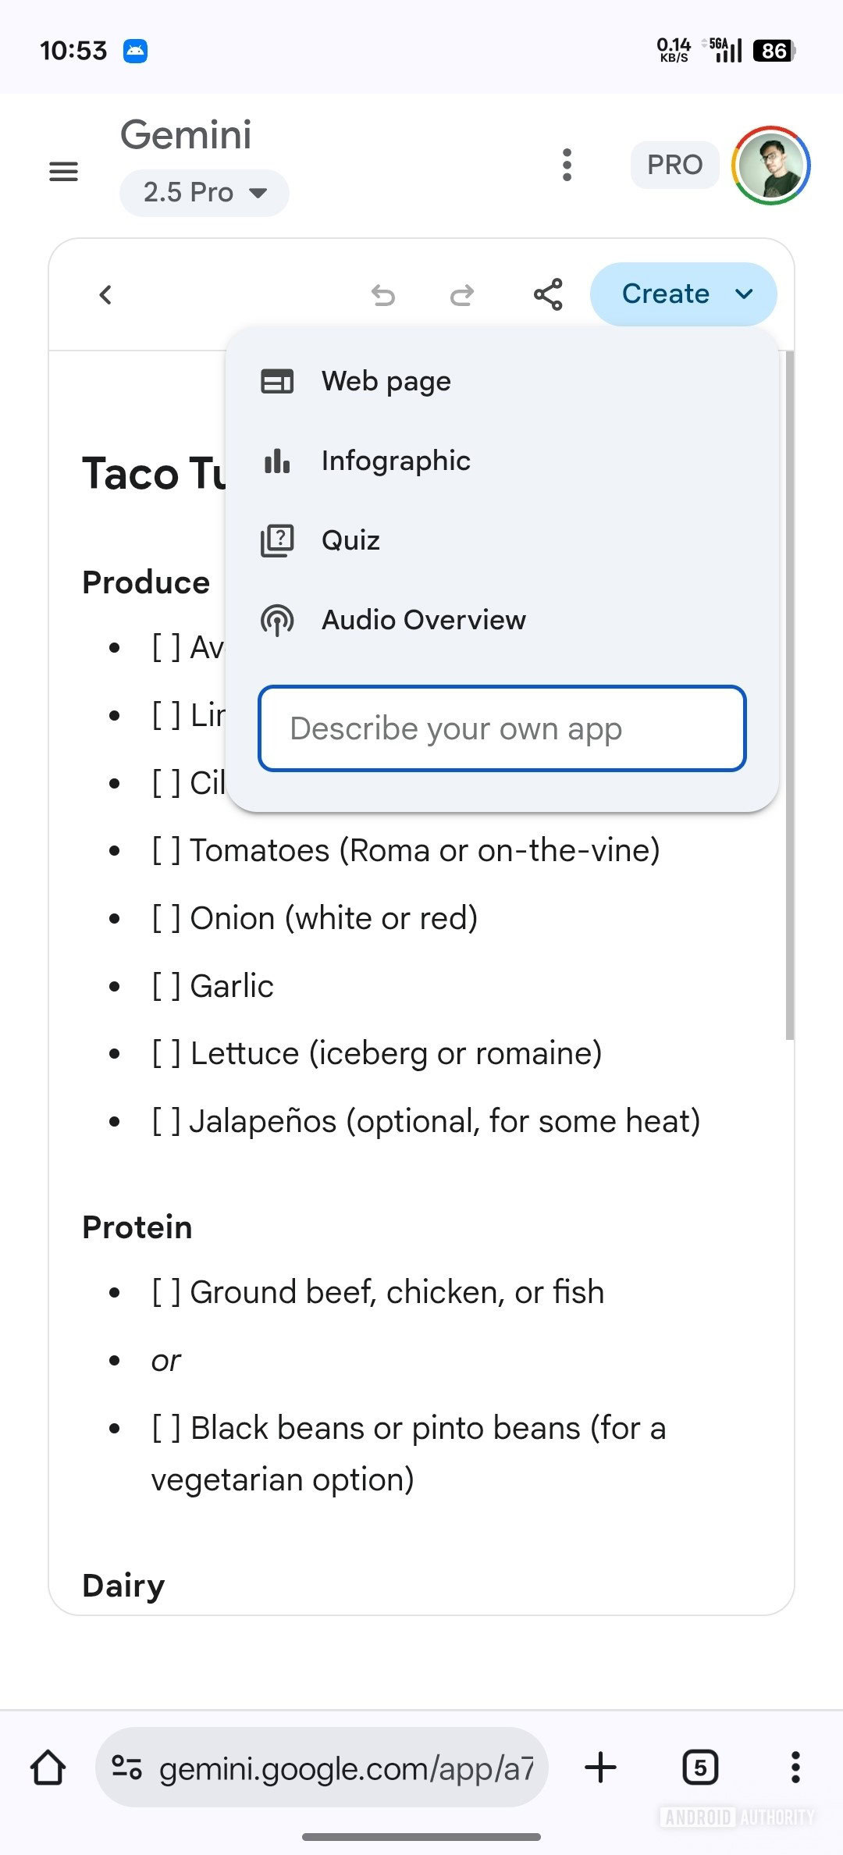Open the Google account profile picture
The image size is (843, 1855).
pos(771,166)
